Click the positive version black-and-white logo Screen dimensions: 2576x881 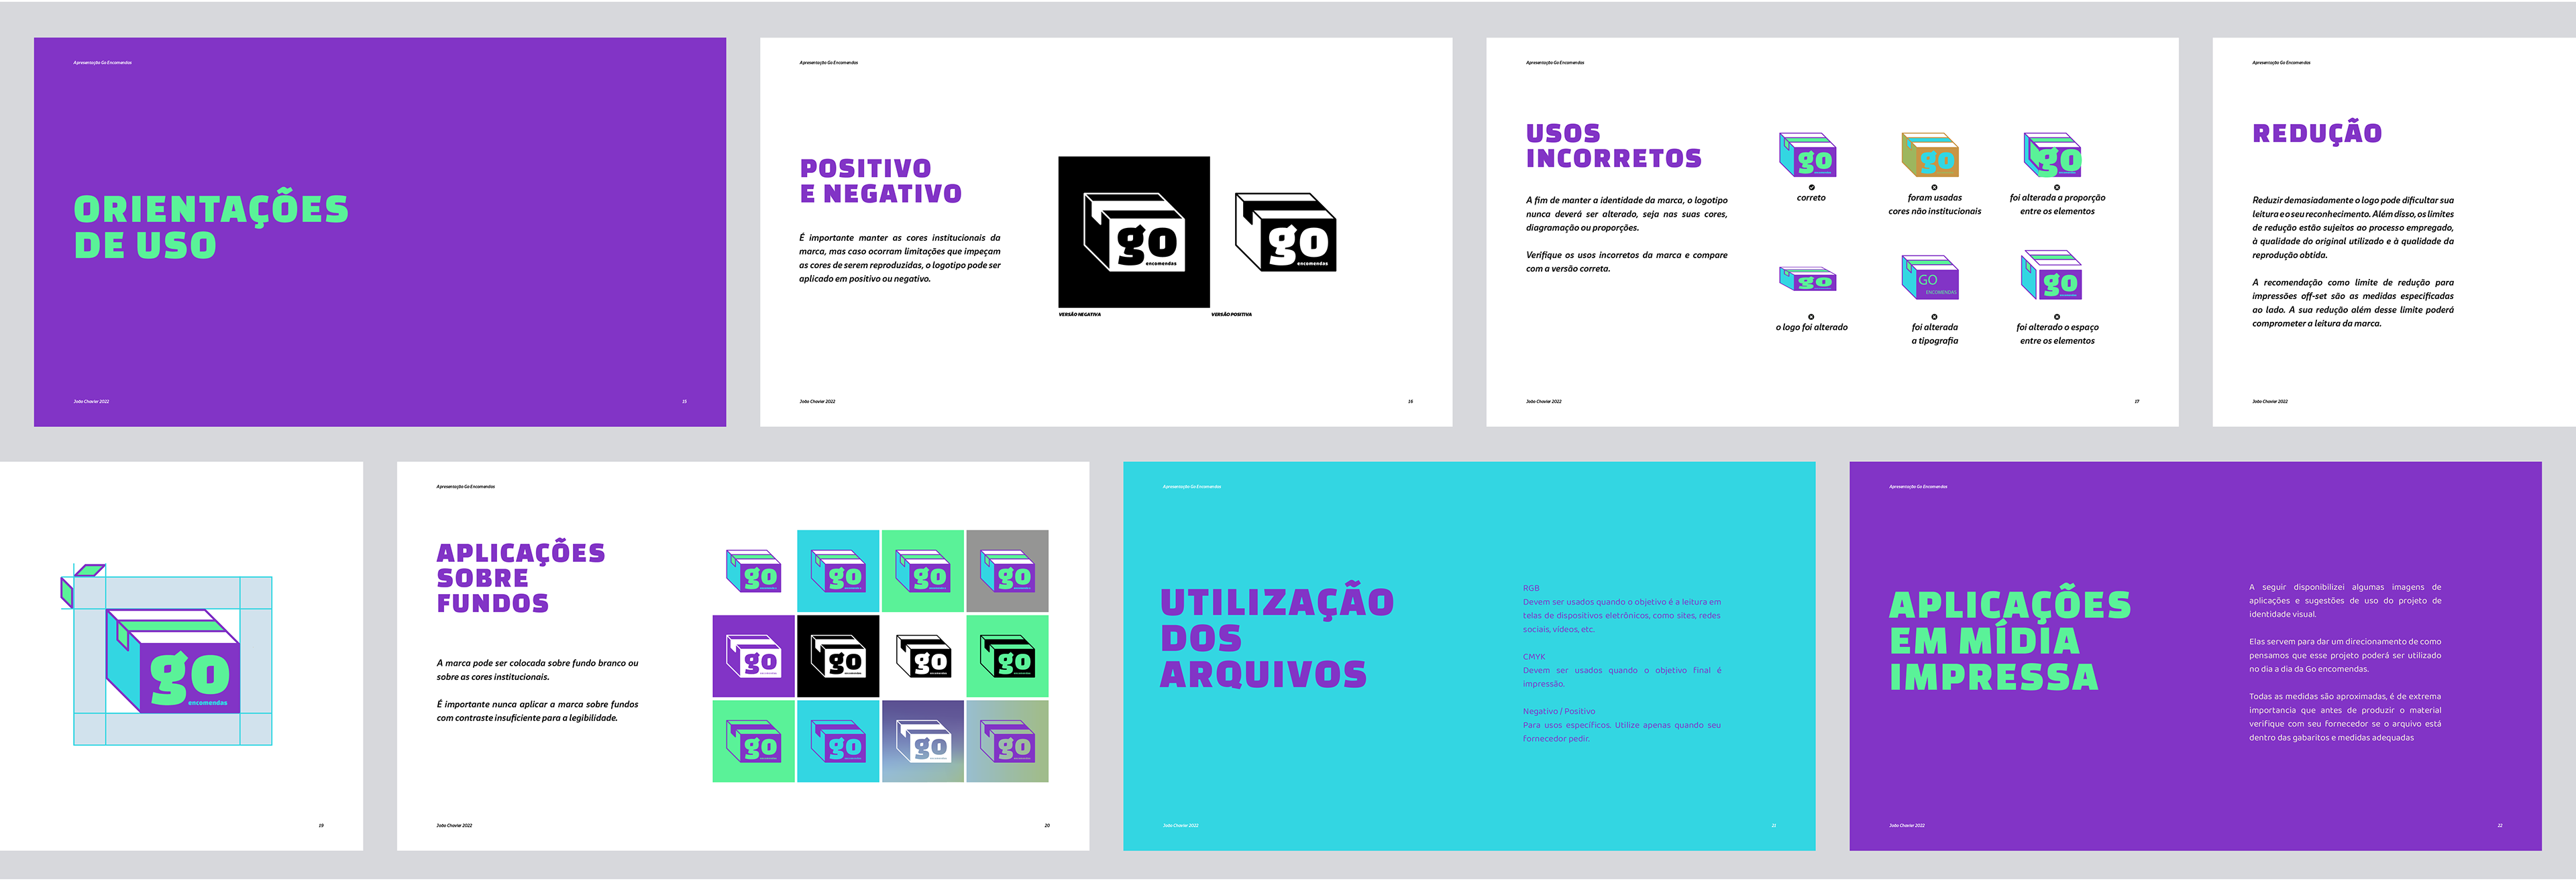(1285, 232)
